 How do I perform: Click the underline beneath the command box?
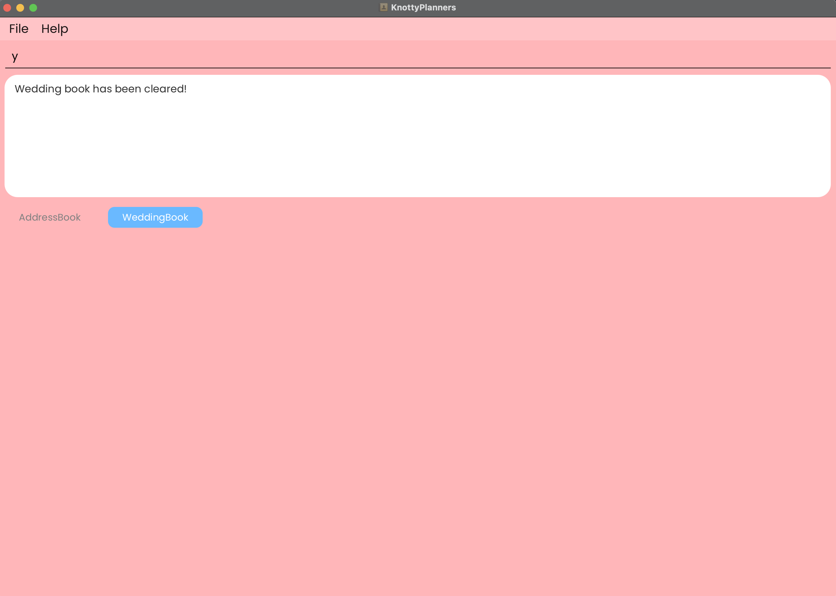[418, 68]
